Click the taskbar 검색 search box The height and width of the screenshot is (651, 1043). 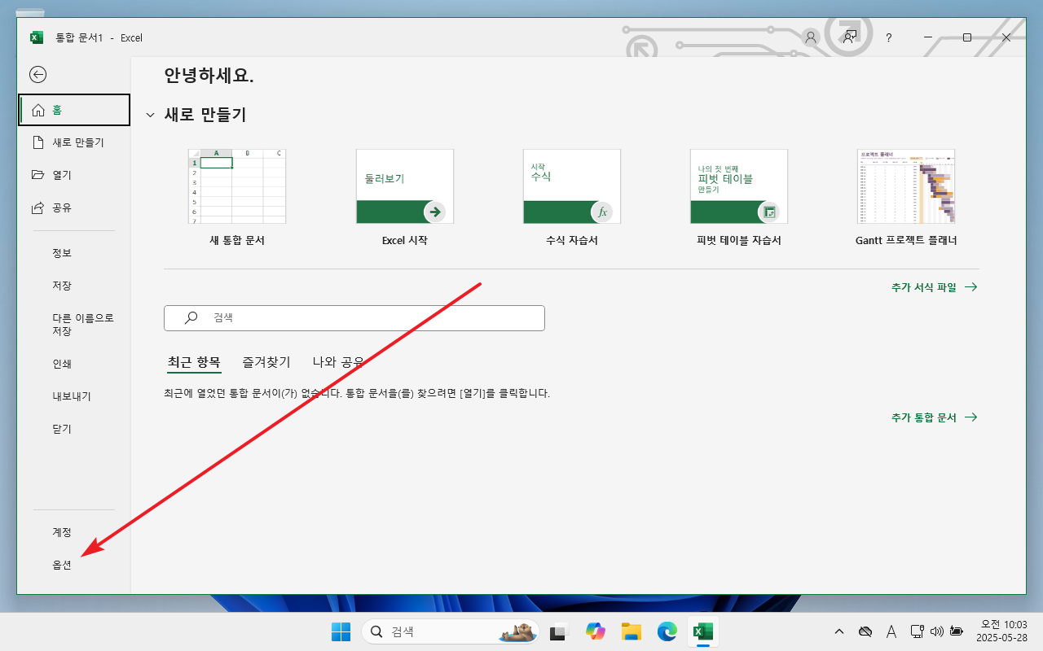click(450, 631)
